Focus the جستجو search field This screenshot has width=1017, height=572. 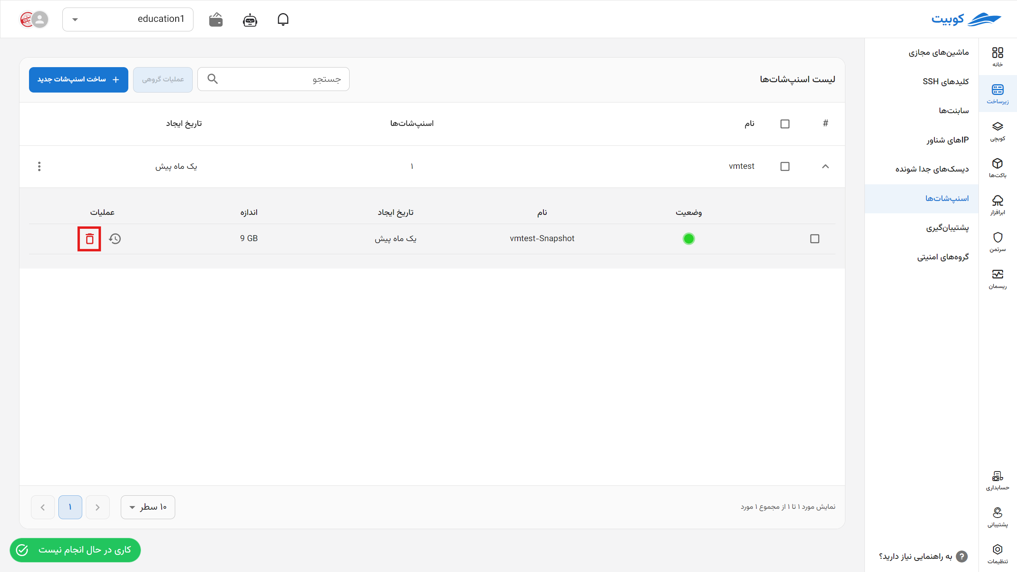pyautogui.click(x=273, y=79)
